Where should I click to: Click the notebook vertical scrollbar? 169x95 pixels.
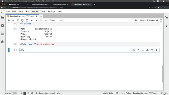point(162,74)
